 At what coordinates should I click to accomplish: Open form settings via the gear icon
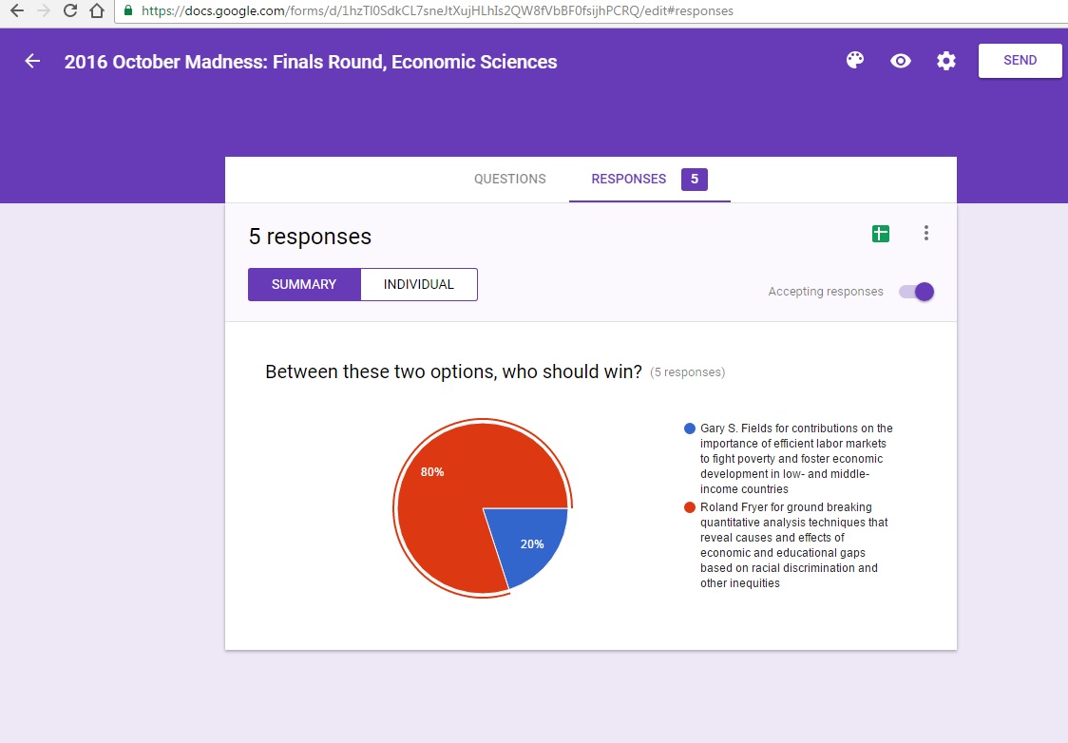point(946,61)
